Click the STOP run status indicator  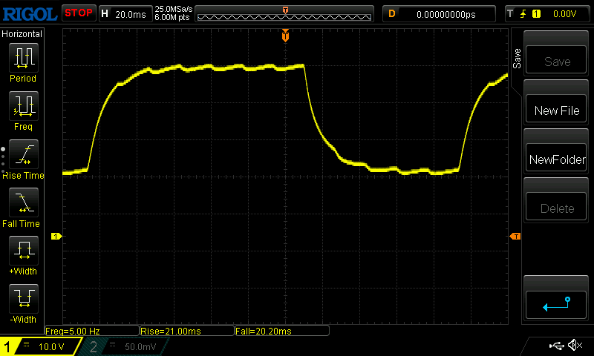(x=79, y=13)
